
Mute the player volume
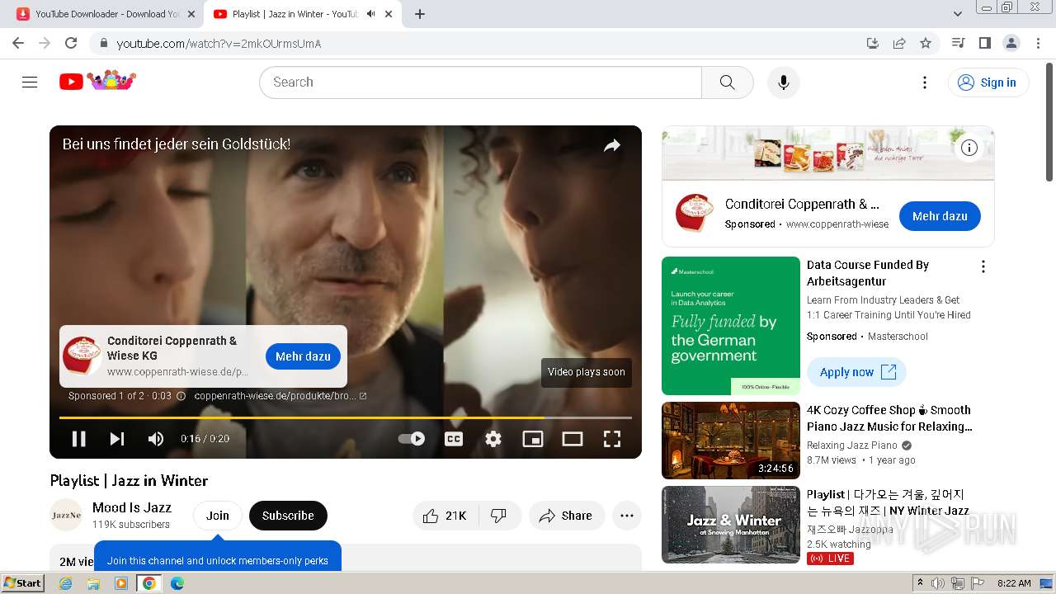click(155, 439)
